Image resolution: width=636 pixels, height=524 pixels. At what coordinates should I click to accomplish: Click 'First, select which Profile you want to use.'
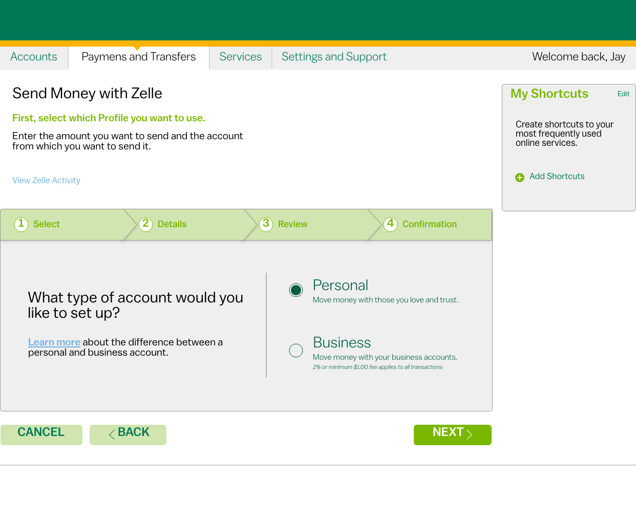point(109,118)
